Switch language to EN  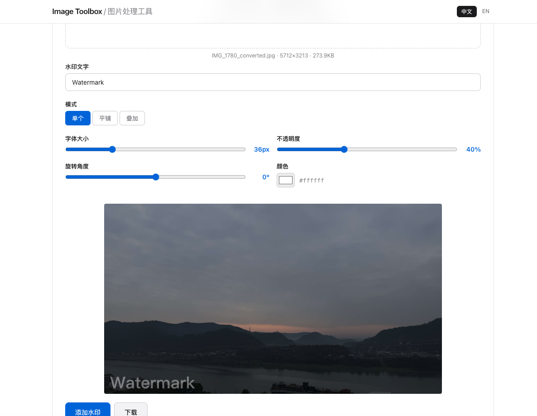pos(486,11)
